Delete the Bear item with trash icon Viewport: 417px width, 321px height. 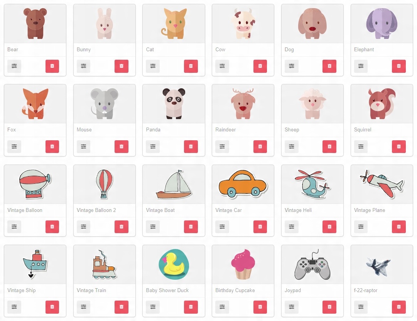pos(52,66)
